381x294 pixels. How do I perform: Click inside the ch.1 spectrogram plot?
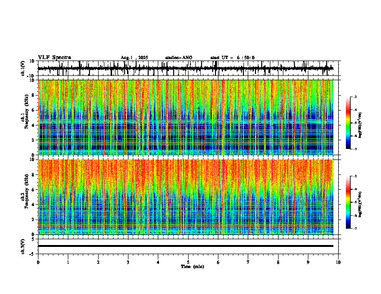point(186,117)
